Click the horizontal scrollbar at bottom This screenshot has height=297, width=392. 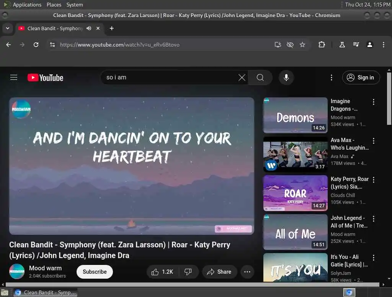pos(193,284)
